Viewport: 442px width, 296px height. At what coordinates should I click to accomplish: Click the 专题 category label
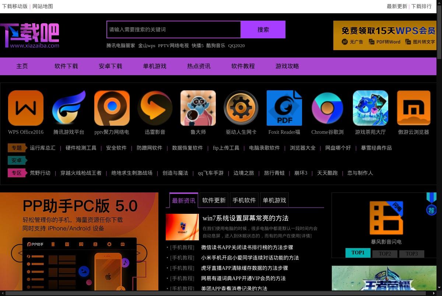pos(17,148)
